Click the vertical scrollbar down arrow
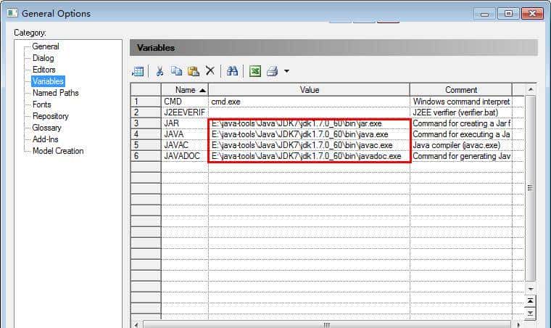Image resolution: width=551 pixels, height=328 pixels. (x=531, y=289)
